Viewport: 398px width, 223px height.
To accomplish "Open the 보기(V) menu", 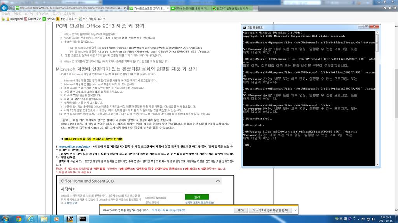I will (29, 14).
